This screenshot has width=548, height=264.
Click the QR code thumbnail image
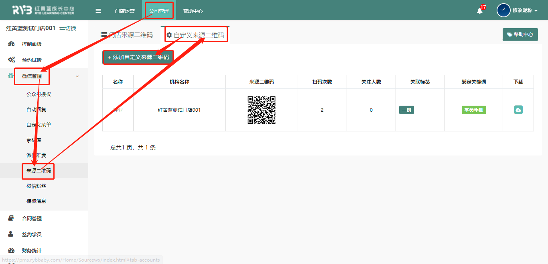[x=262, y=110]
